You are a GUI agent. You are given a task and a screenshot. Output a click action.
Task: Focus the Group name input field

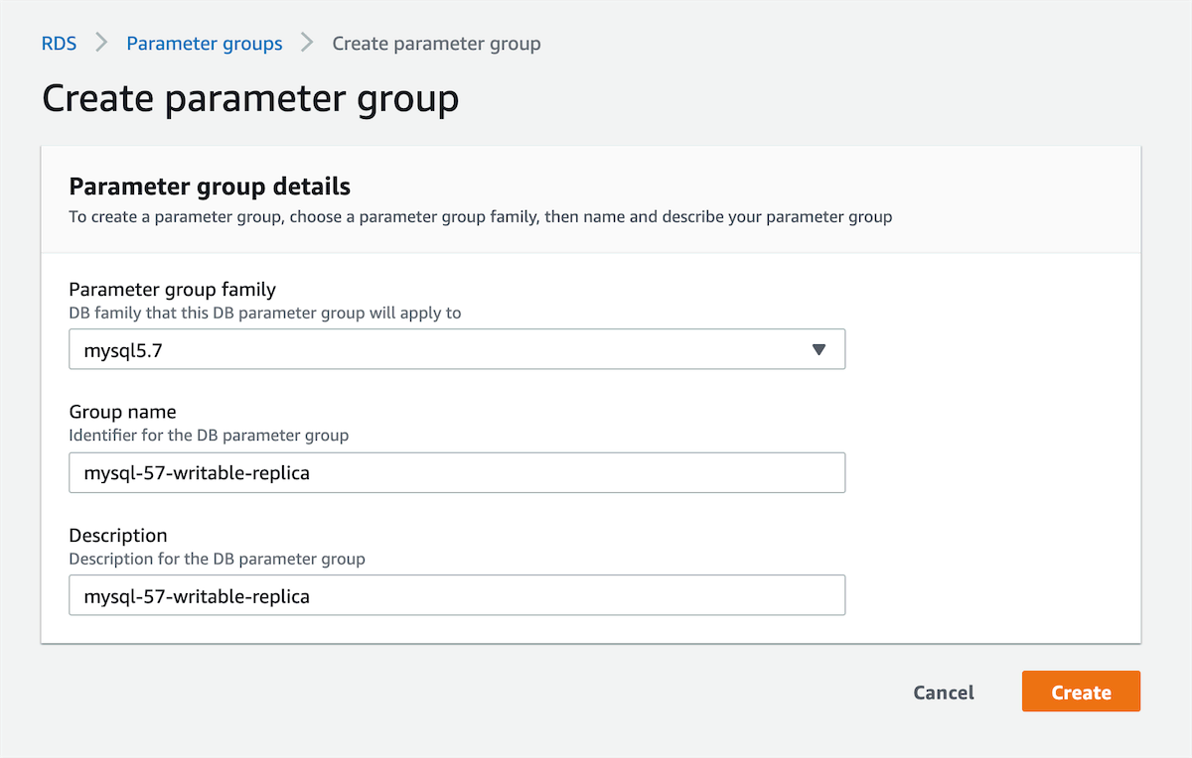(x=456, y=473)
